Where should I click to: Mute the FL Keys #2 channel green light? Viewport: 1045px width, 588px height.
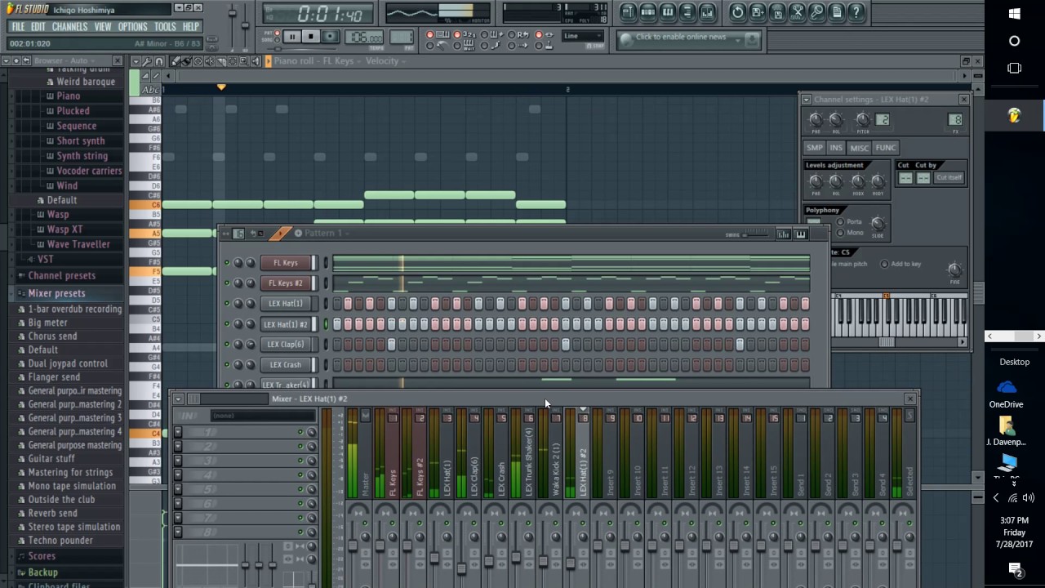227,283
